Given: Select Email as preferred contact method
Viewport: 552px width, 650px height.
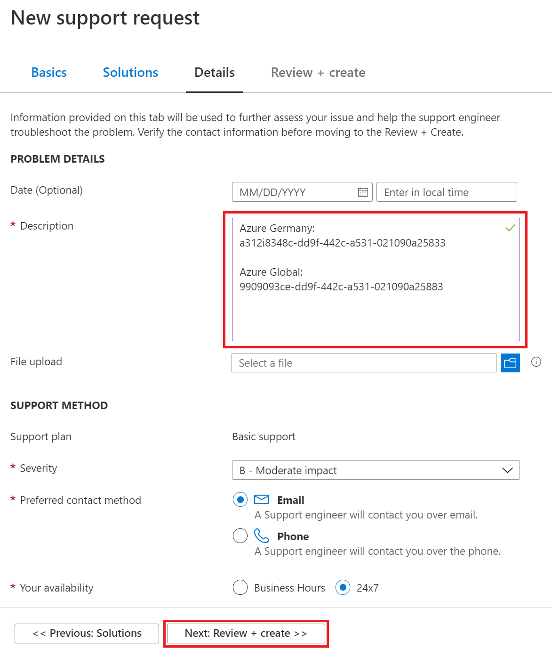Looking at the screenshot, I should pyautogui.click(x=240, y=499).
